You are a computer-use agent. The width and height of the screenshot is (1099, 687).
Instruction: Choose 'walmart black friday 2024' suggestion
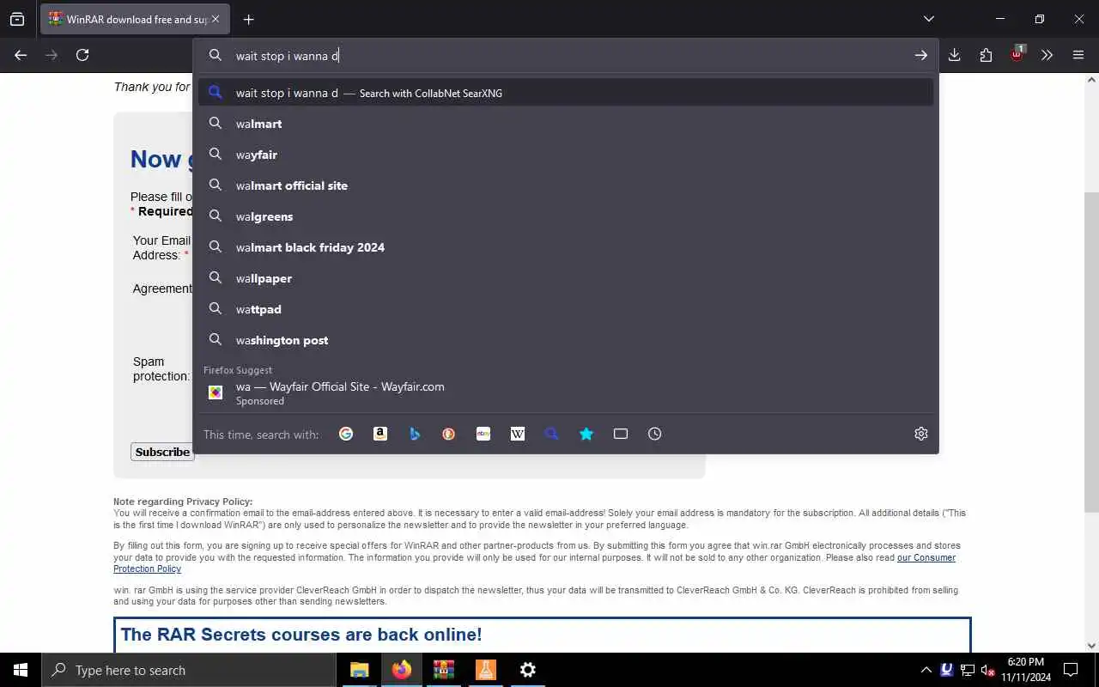(566, 247)
